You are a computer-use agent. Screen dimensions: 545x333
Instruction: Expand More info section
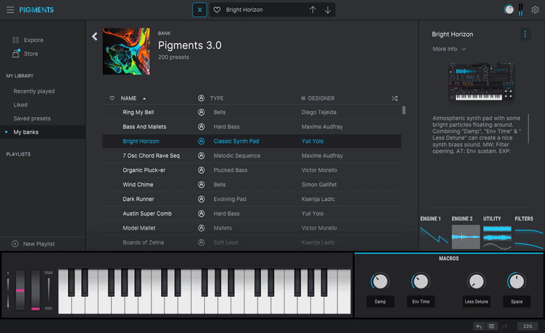(x=449, y=49)
